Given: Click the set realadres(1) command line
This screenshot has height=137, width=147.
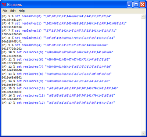Looking at the screenshot, I should pos(64,23).
